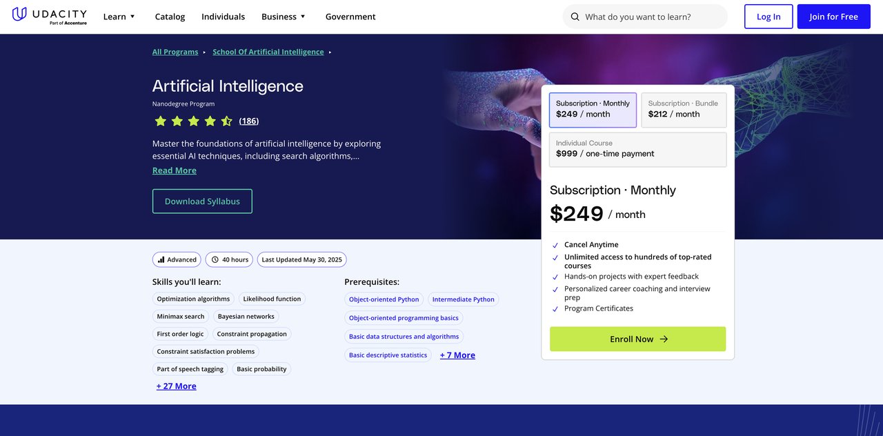Click the search magnifier icon

coord(575,16)
